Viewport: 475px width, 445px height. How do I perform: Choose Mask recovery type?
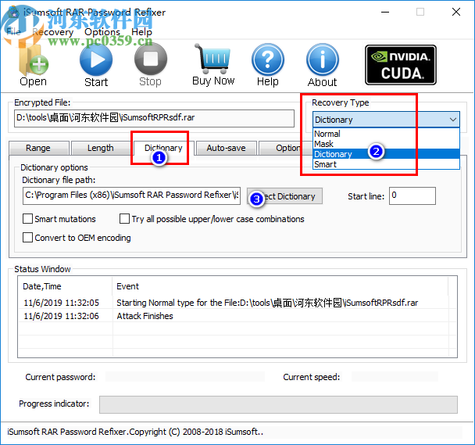386,144
